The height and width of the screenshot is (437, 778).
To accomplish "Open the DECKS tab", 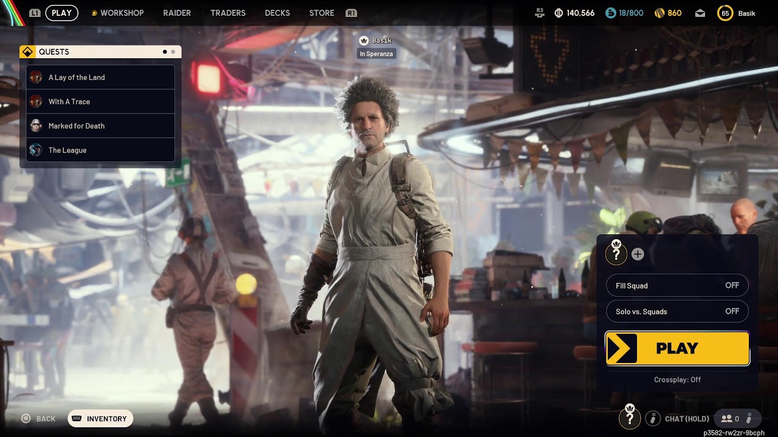I will click(x=277, y=13).
